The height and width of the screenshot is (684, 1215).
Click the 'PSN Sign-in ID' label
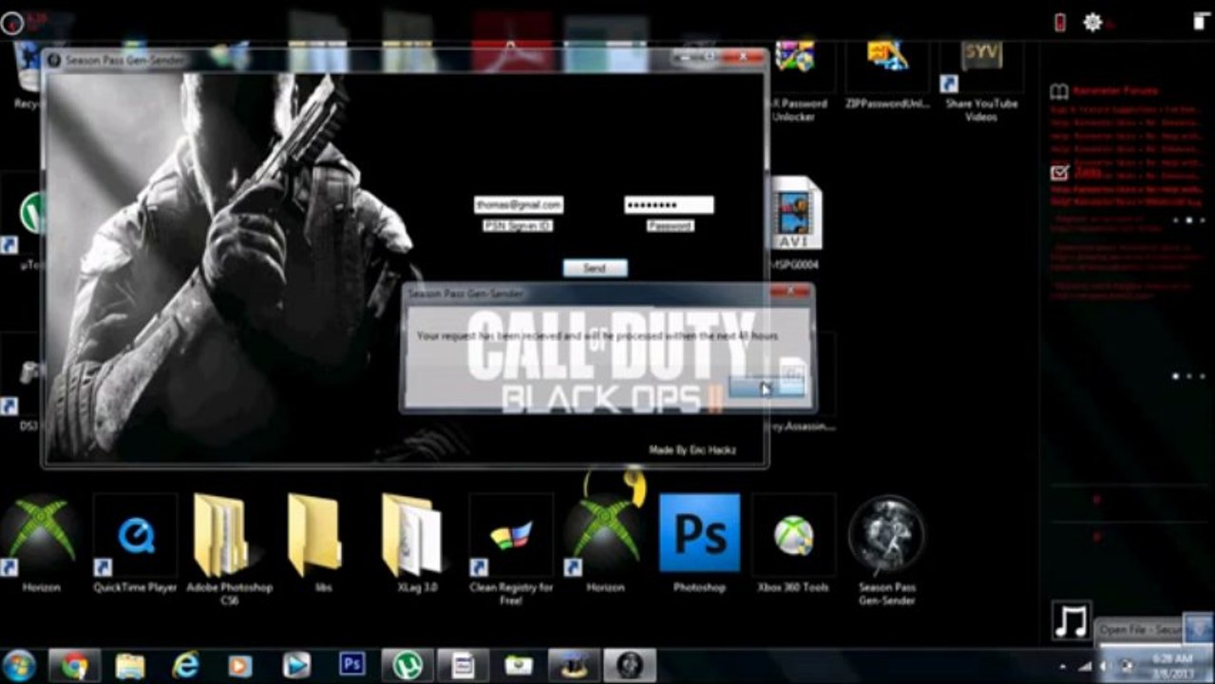click(518, 226)
